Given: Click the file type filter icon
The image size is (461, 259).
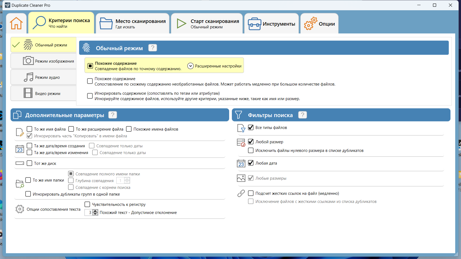Looking at the screenshot, I should (241, 128).
